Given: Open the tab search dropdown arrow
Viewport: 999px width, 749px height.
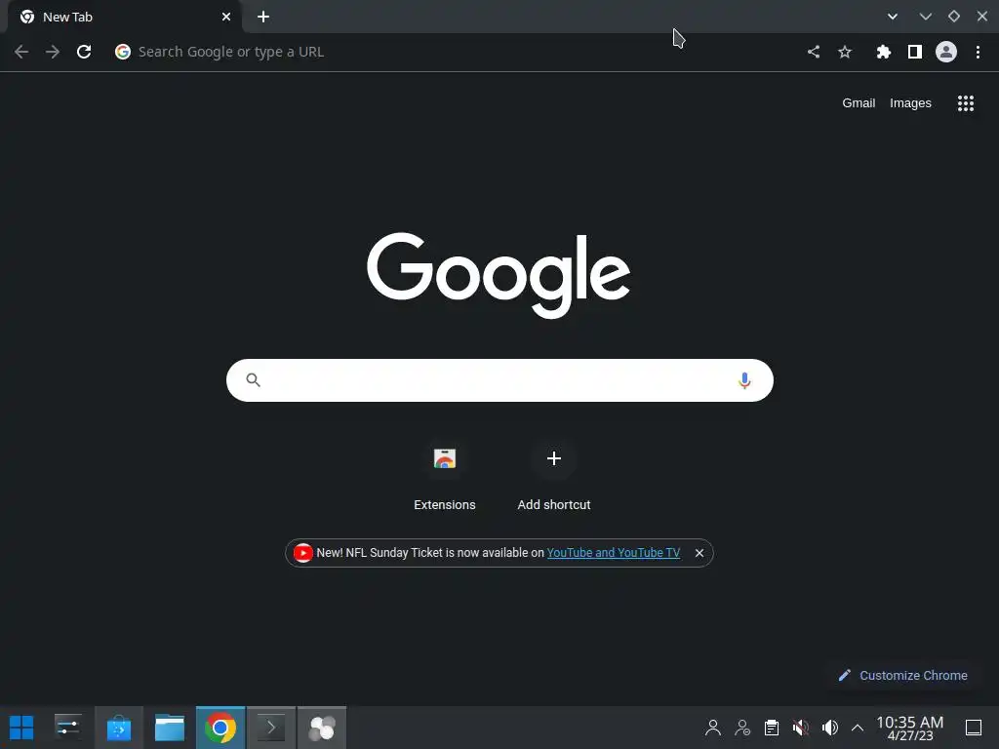Looking at the screenshot, I should [x=892, y=17].
